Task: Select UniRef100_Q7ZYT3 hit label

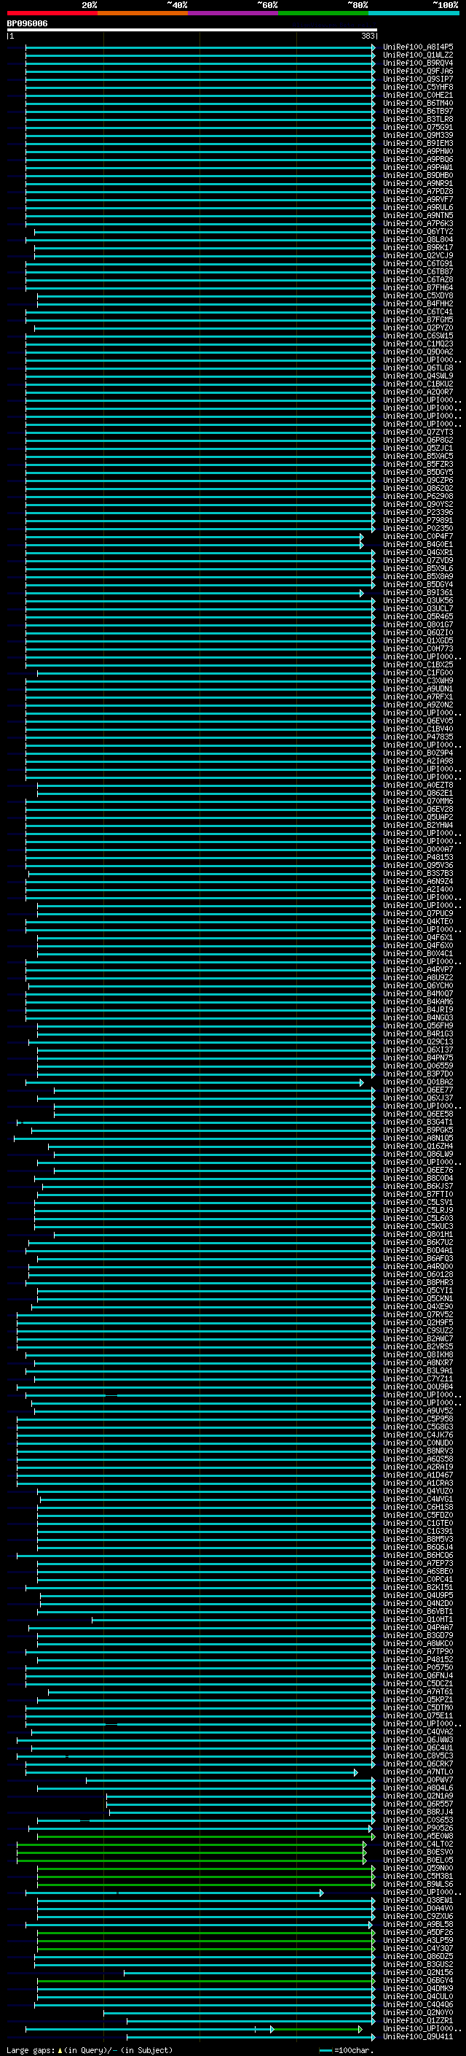Action: [418, 432]
